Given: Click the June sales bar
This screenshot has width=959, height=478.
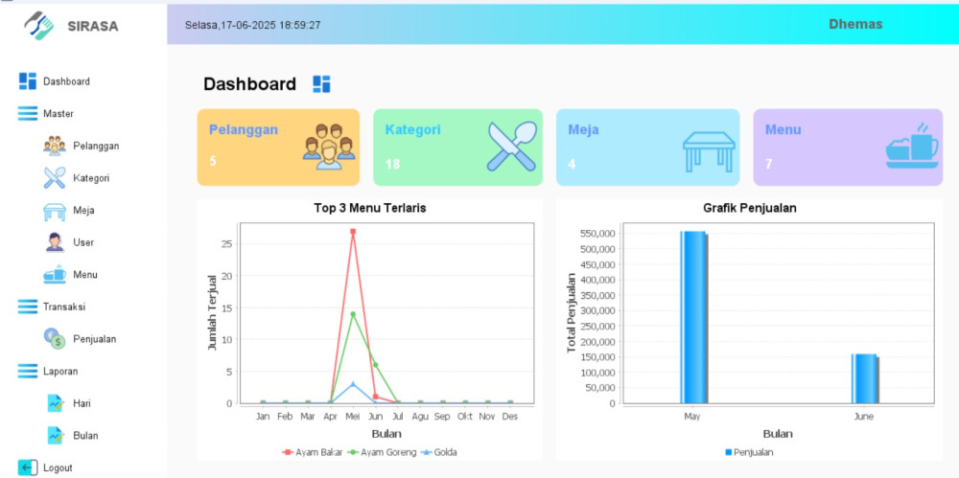Looking at the screenshot, I should (x=865, y=378).
